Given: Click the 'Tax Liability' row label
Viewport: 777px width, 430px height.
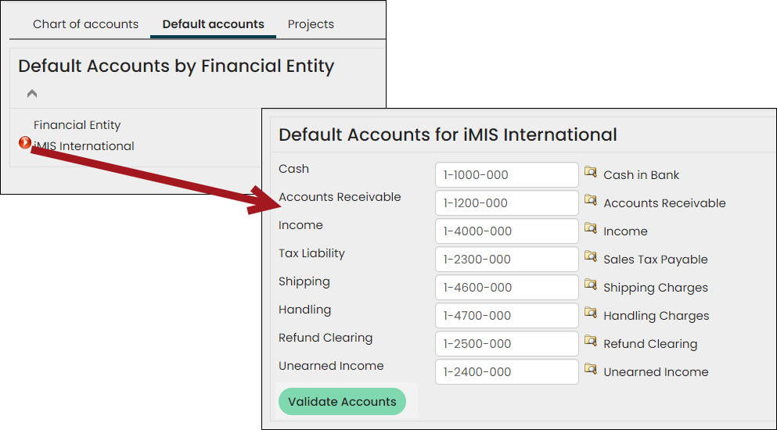Looking at the screenshot, I should click(311, 253).
